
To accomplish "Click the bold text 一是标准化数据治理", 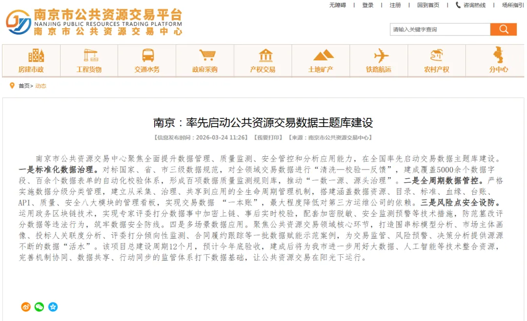I will click(56, 170).
